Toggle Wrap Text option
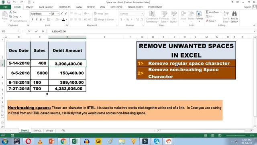257x145 pixels. [101, 14]
